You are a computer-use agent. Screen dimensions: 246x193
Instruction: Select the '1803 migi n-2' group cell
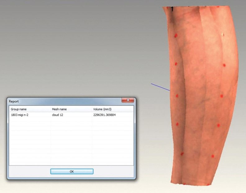point(20,115)
